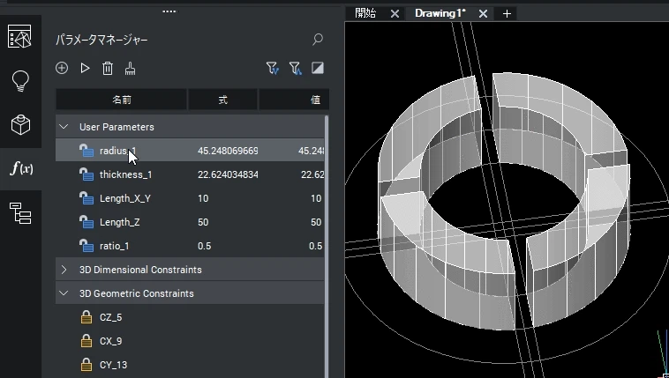
Task: Toggle the first filter icon with checkmark
Action: tap(273, 68)
